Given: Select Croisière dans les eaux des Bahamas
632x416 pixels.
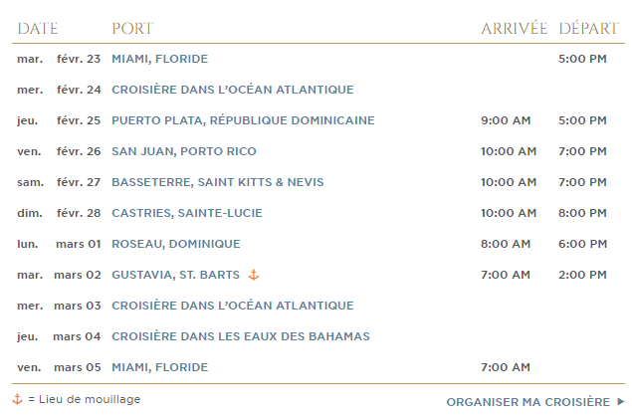Looking at the screenshot, I should 241,336.
